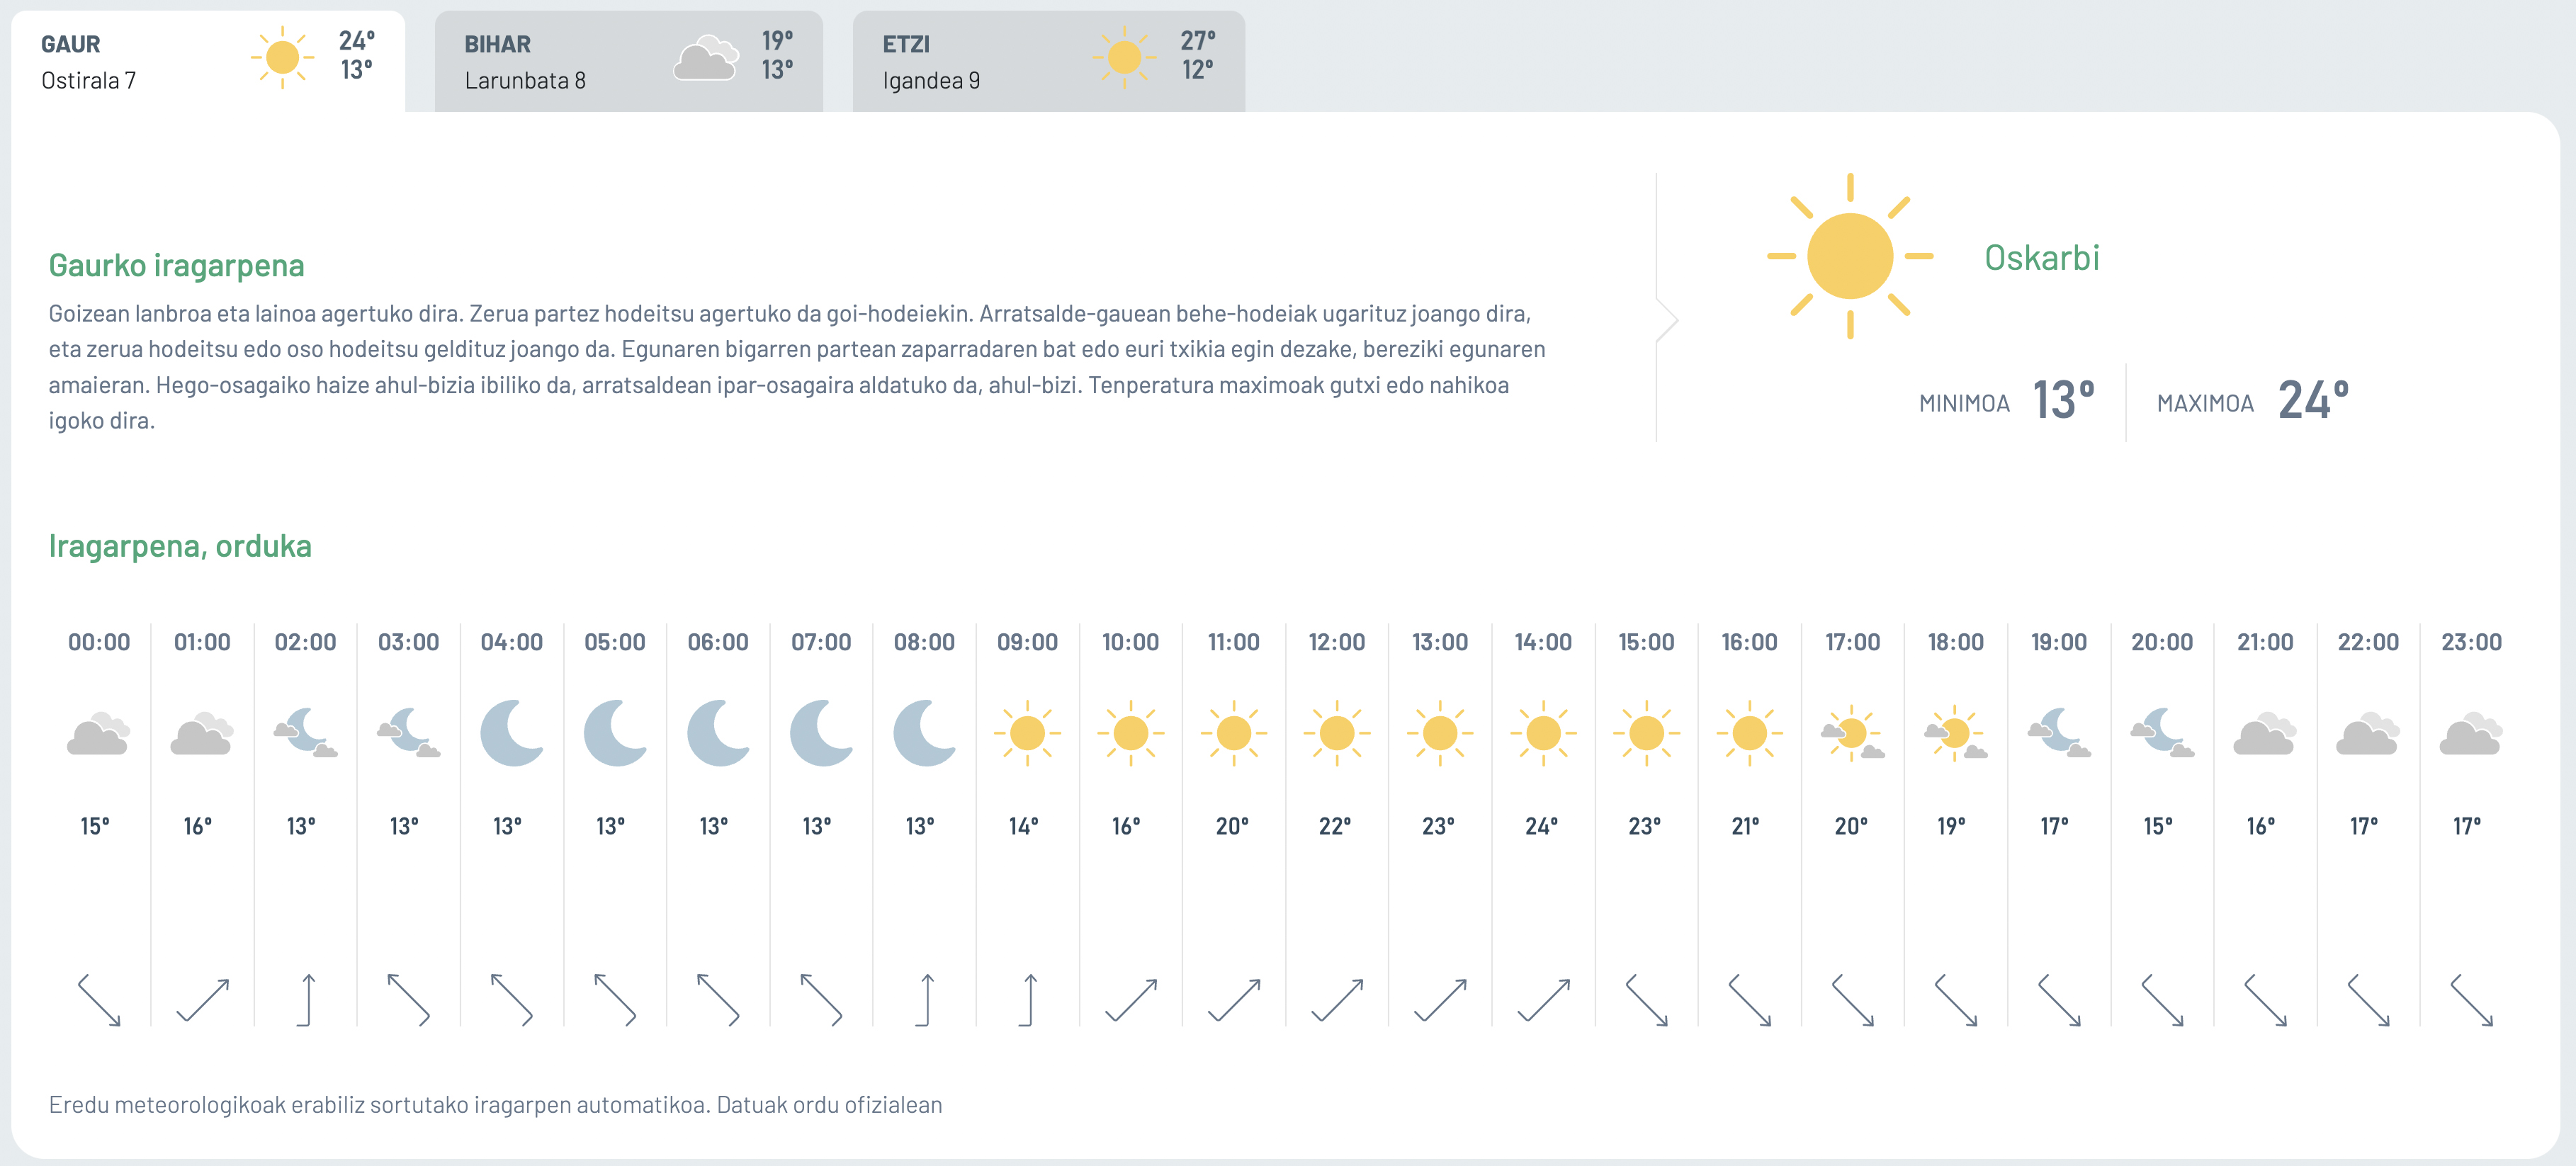The width and height of the screenshot is (2576, 1166).
Task: Click the partly cloudy sun icon at 17:00
Action: 1852,733
